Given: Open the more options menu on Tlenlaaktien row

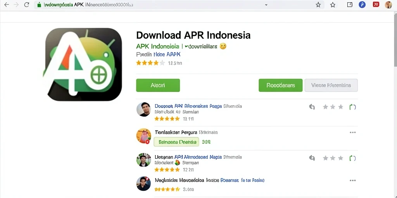Looking at the screenshot, I should click(353, 133).
